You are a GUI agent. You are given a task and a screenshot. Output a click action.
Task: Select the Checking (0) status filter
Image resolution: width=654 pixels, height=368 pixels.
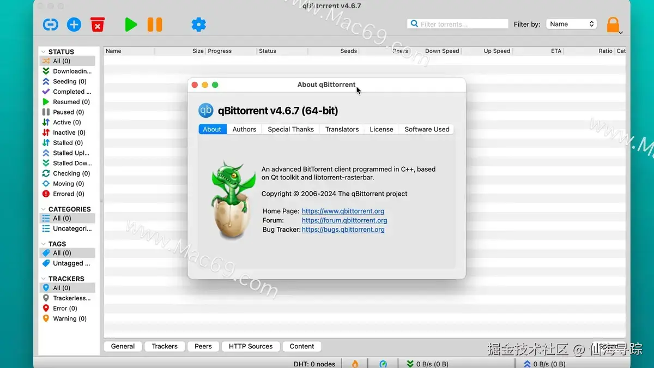coord(67,173)
